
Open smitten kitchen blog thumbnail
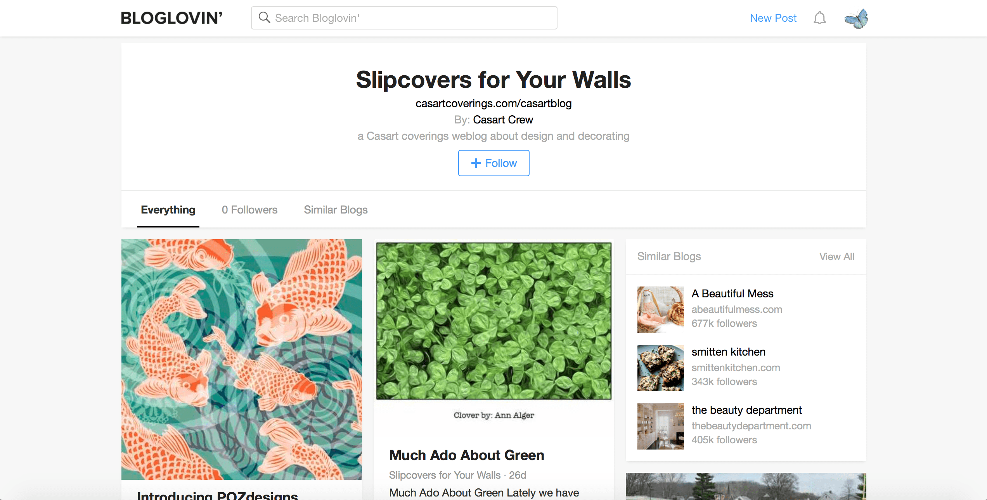pyautogui.click(x=660, y=368)
